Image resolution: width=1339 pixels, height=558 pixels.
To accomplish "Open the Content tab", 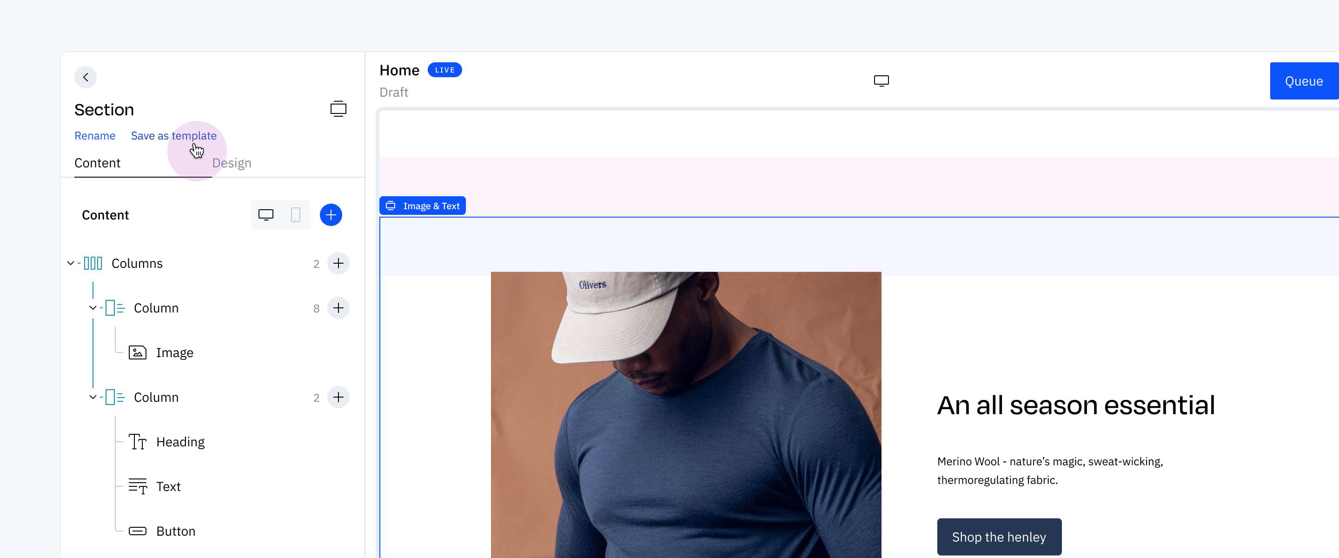I will (97, 163).
